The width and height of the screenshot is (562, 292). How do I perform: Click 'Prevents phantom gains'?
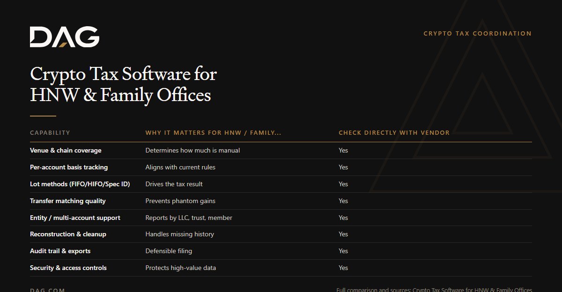coord(180,201)
